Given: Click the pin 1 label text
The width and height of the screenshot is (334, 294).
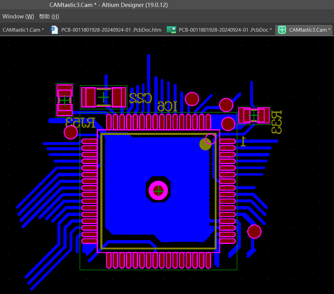Looking at the screenshot, I should click(243, 142).
